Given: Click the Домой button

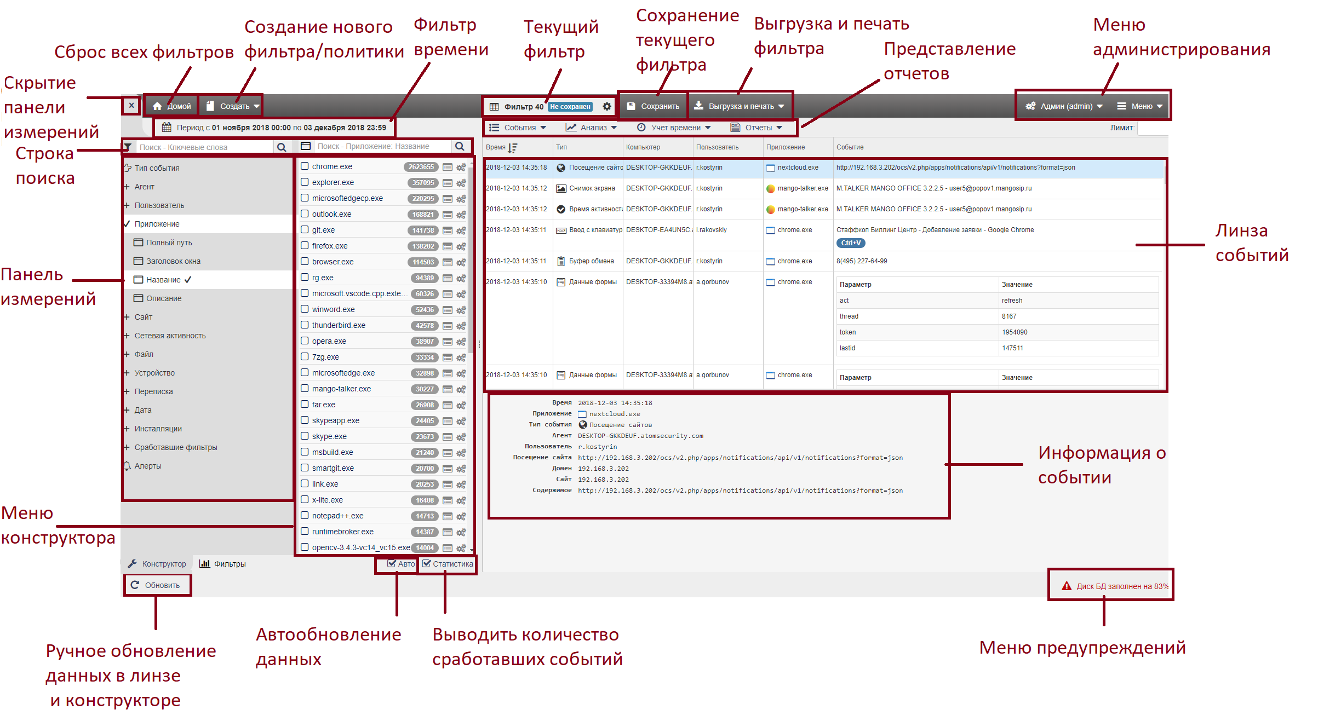Looking at the screenshot, I should coord(172,106).
